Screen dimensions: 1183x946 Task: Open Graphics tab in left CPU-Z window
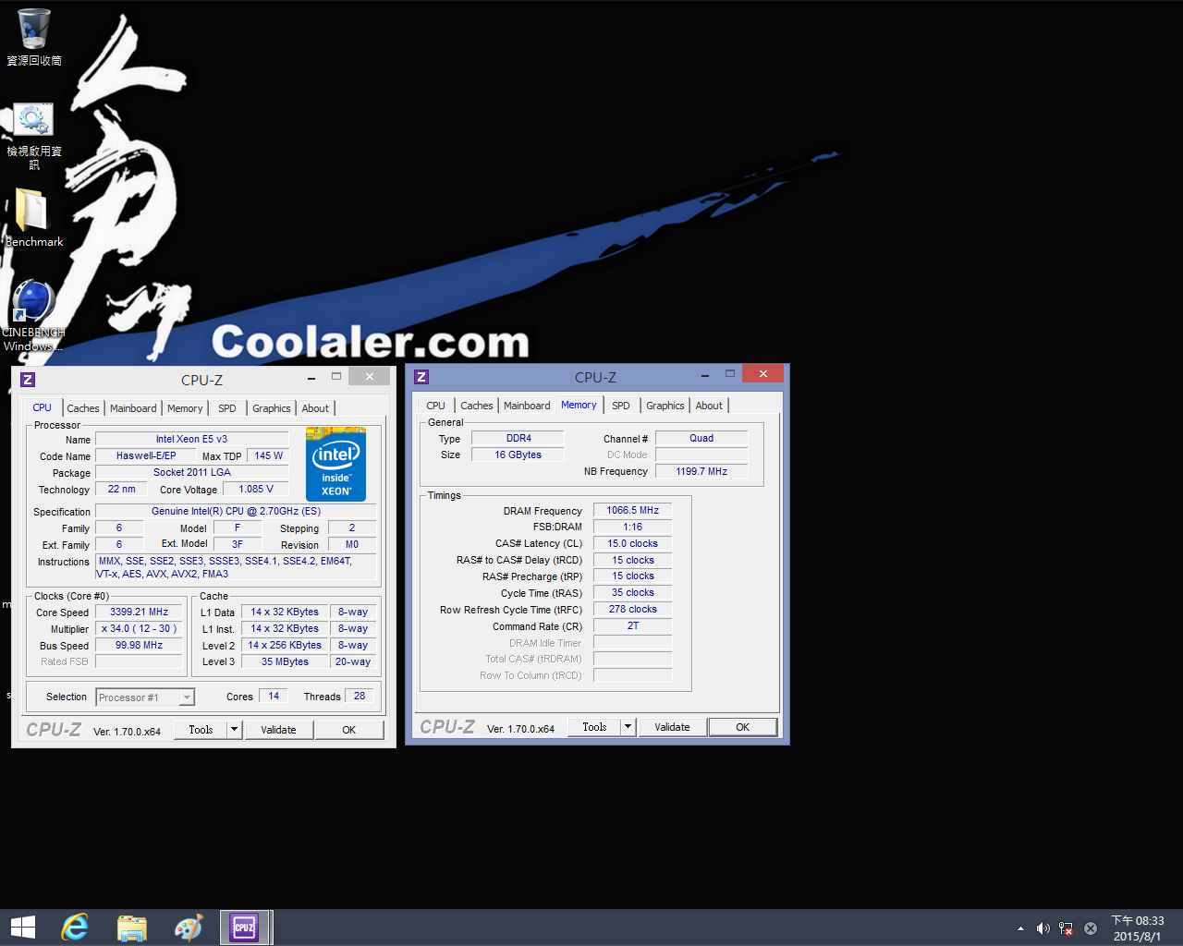[x=272, y=408]
